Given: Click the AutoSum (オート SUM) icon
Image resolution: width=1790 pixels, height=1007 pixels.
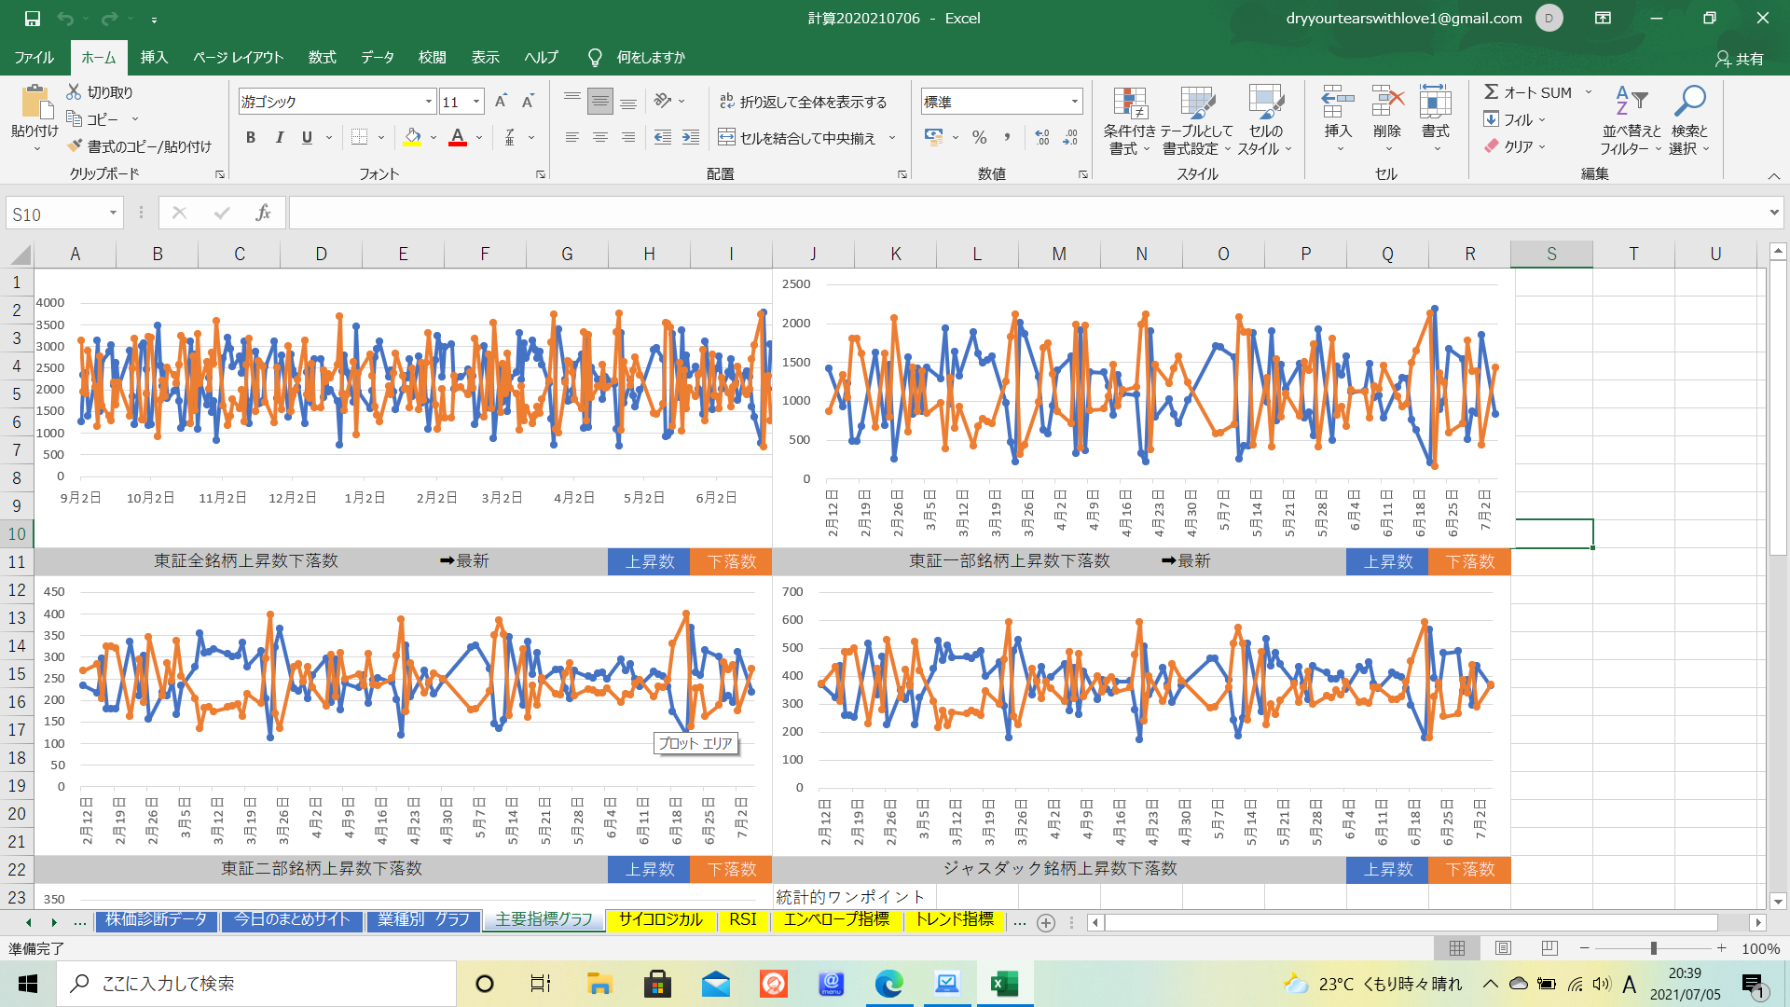Looking at the screenshot, I should pyautogui.click(x=1492, y=92).
